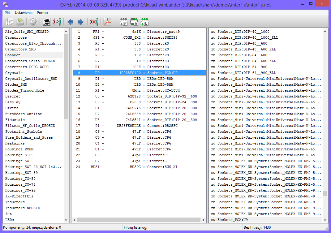This screenshot has height=233, width=331.
Task: Open the Pomoc menu
Action: [x=43, y=13]
